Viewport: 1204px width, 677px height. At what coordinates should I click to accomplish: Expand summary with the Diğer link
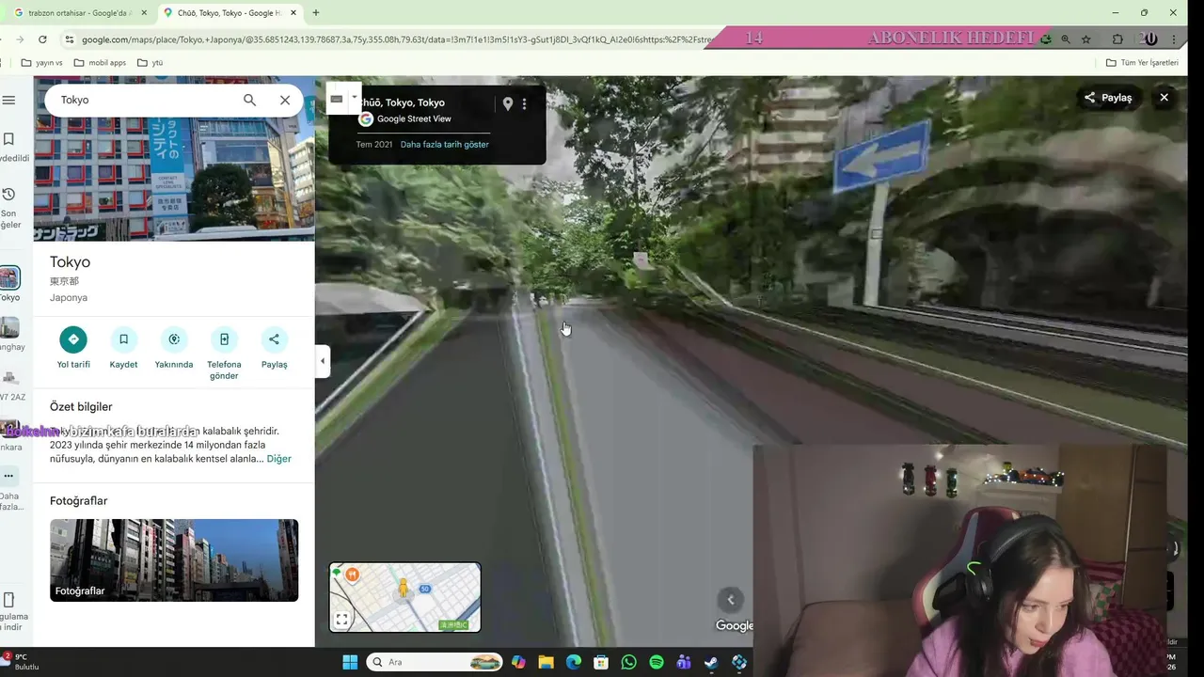tap(278, 459)
